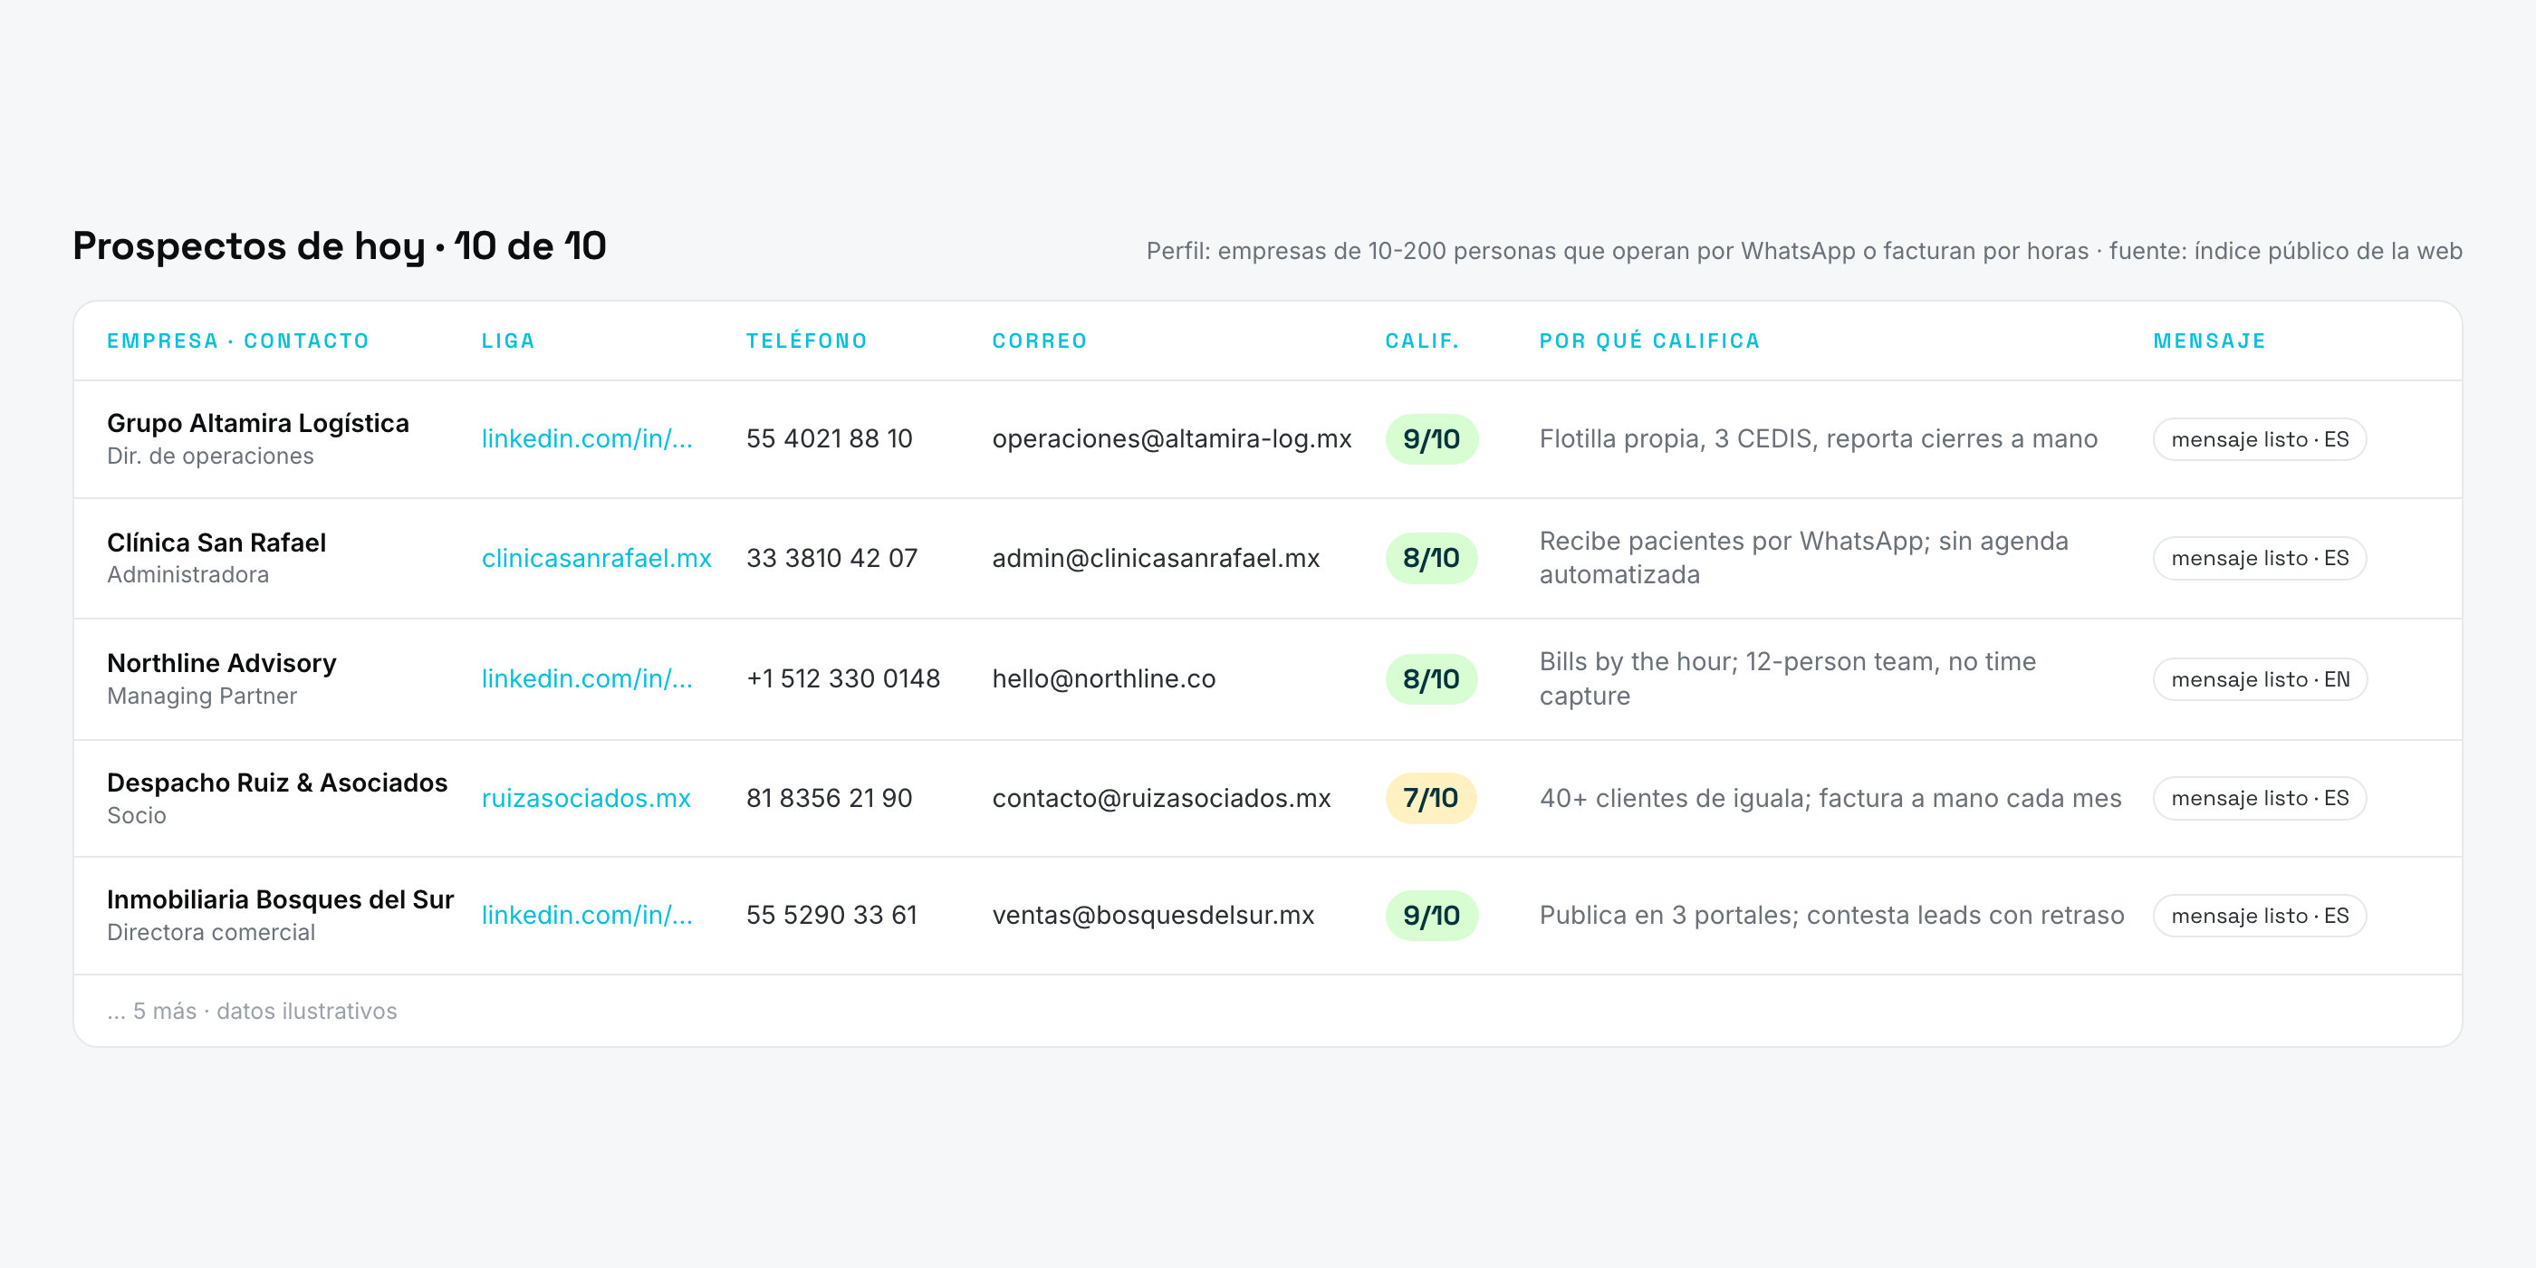Viewport: 2536px width, 1268px height.
Task: Visit ruizasociados.mx link
Action: pos(586,799)
